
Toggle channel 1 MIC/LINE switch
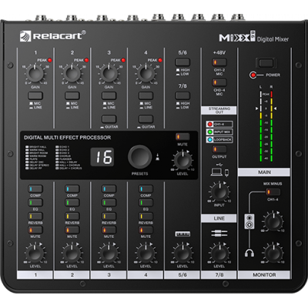tap(35, 95)
